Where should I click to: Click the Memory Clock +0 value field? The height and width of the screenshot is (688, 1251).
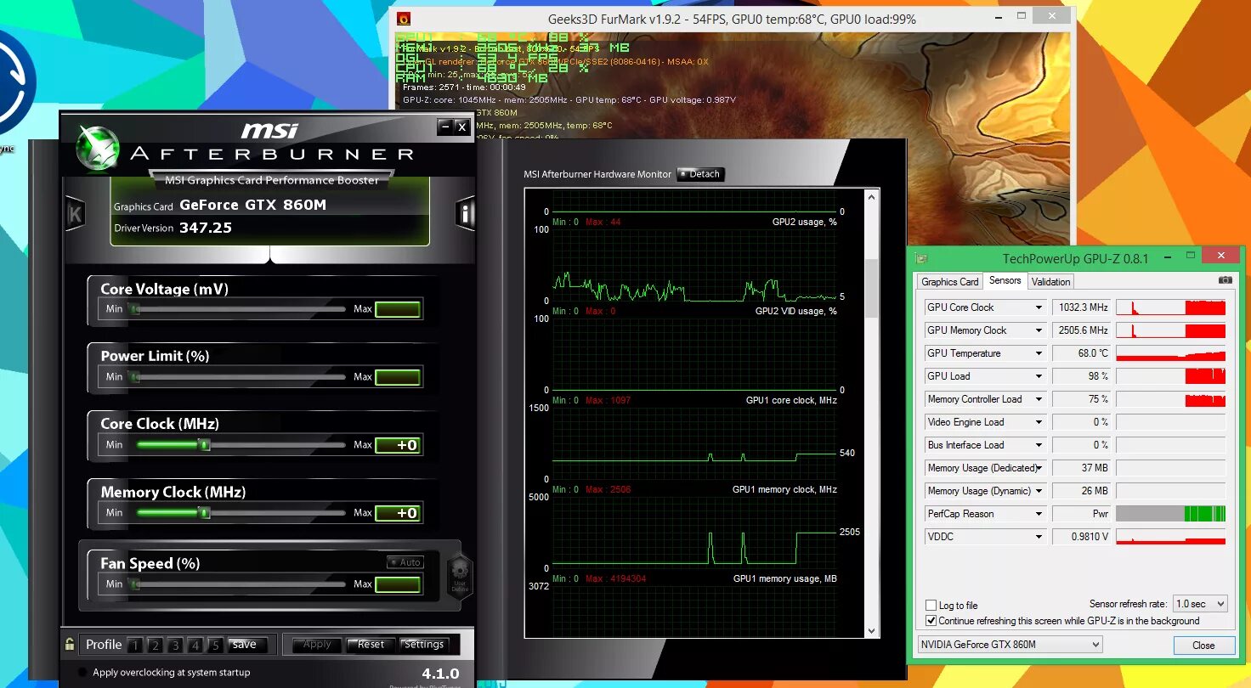399,513
